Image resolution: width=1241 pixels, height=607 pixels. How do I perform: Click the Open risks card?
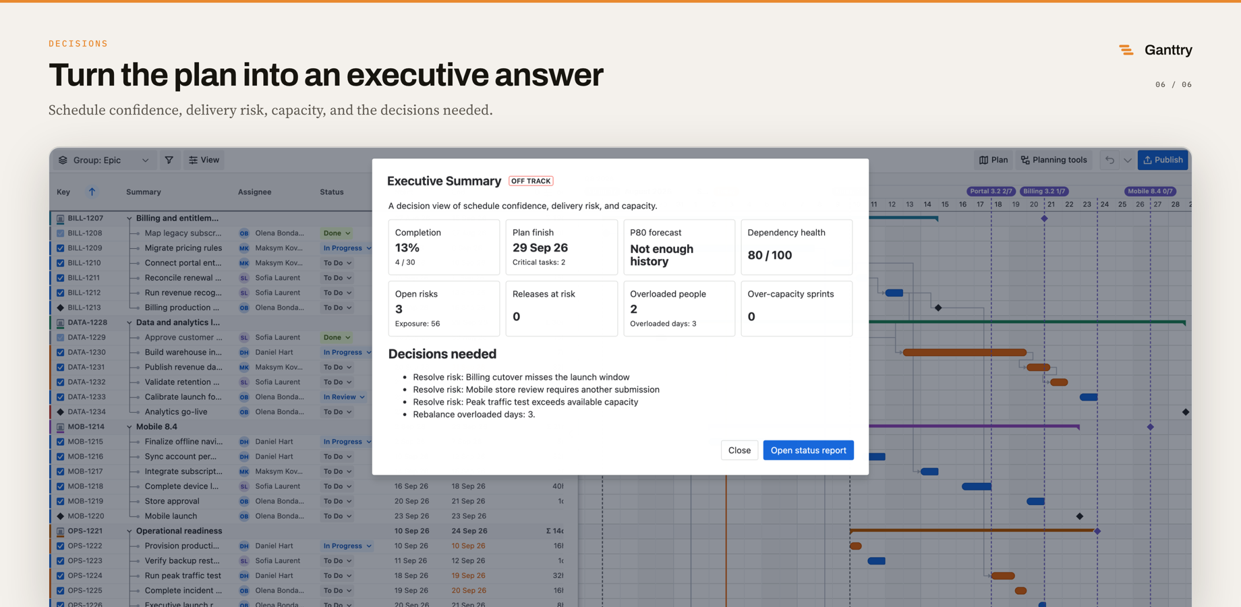click(x=444, y=309)
